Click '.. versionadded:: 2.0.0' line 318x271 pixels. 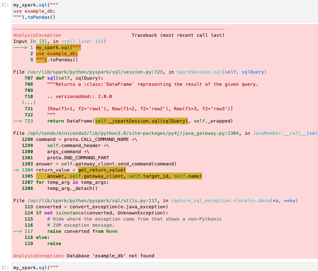coord(80,97)
